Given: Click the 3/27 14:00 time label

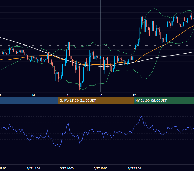Looking at the screenshot, I should 33,168.
